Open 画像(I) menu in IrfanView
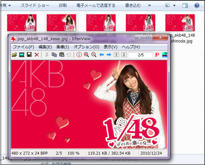Screen dimensions: 205x165 (x=63, y=47)
